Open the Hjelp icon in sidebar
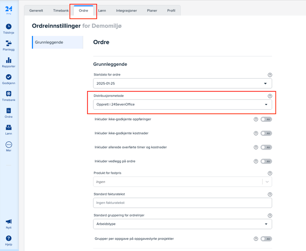The height and width of the screenshot is (251, 306). [x=8, y=240]
